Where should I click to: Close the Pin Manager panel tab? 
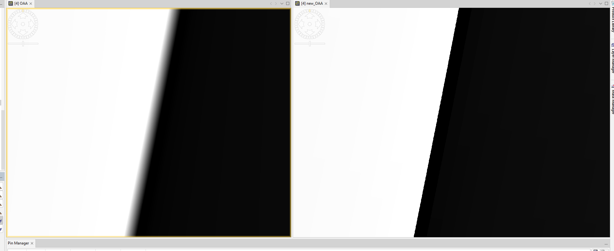pyautogui.click(x=32, y=243)
